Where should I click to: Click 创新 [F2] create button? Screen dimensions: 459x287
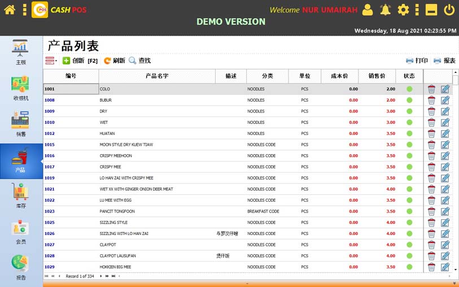coord(80,60)
